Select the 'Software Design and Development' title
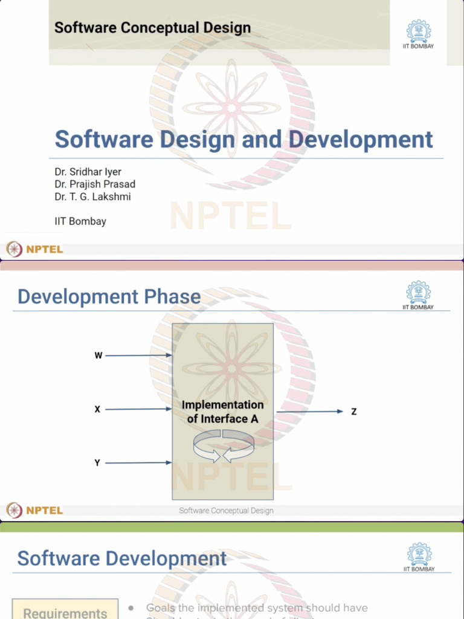Viewport: 464px width, 619px height. (x=243, y=140)
